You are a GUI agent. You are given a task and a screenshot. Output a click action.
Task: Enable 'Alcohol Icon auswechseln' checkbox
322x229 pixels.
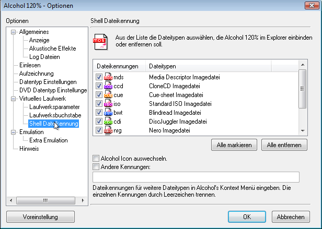(96, 159)
